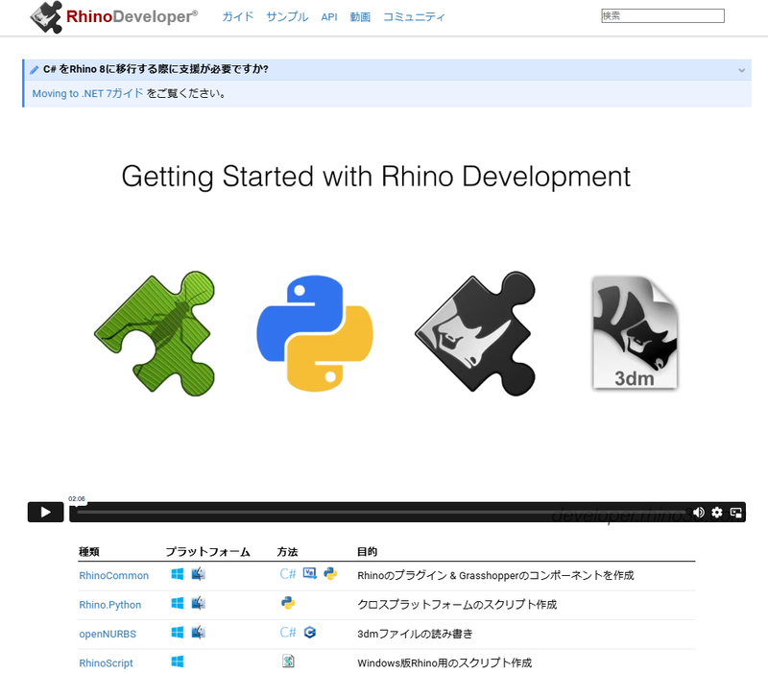Click C# icon in RhinoCommon row

point(288,574)
